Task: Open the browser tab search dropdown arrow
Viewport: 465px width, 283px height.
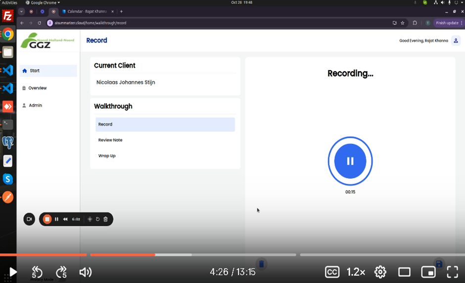Action: pyautogui.click(x=21, y=11)
